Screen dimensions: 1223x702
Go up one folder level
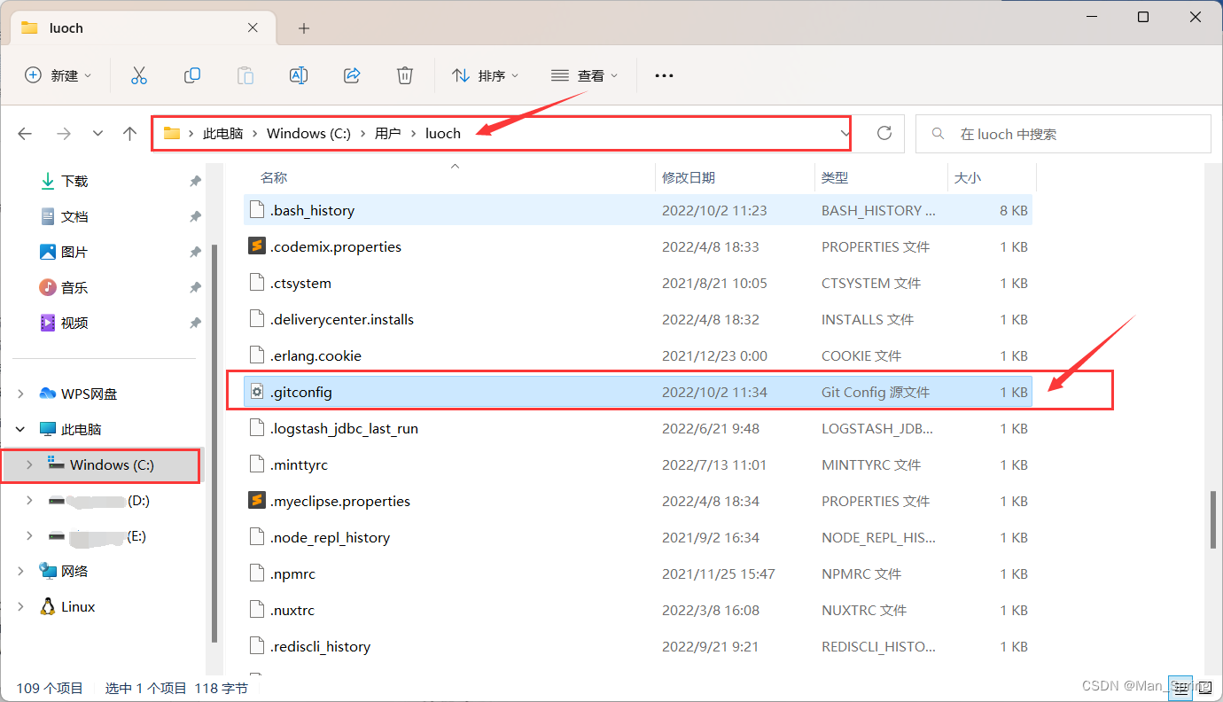pyautogui.click(x=130, y=134)
